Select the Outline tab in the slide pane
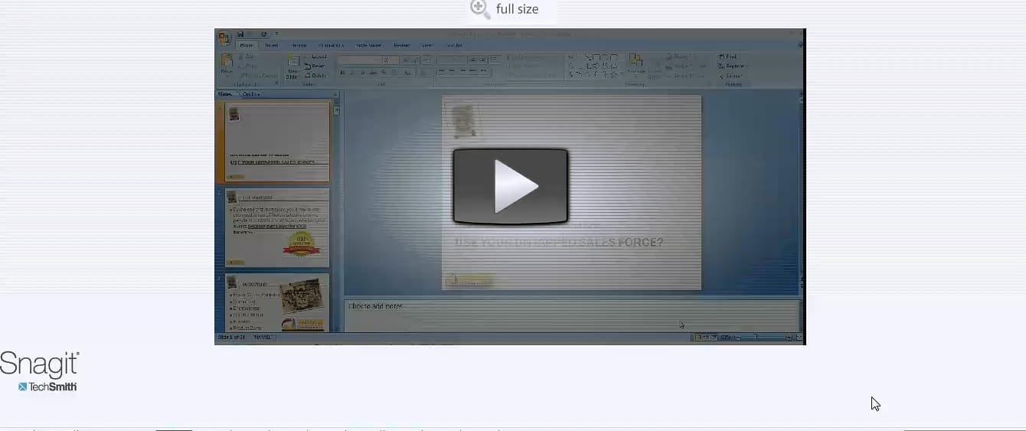Screen dimensions: 1026x431 click(x=251, y=94)
